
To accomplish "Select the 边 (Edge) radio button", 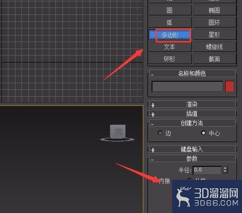I will click(160, 133).
